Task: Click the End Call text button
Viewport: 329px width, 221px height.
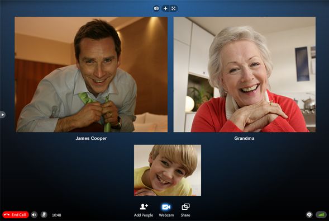Action: pyautogui.click(x=18, y=215)
